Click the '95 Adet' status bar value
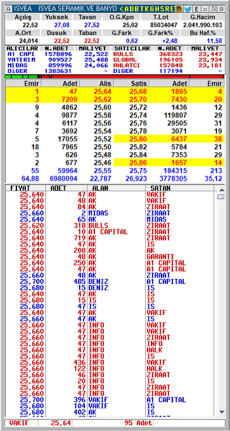 [138, 423]
